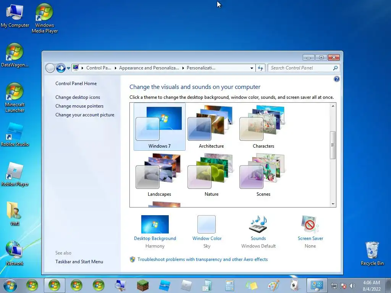Click the Personalization breadcrumb
This screenshot has width=391, height=293.
tap(201, 68)
